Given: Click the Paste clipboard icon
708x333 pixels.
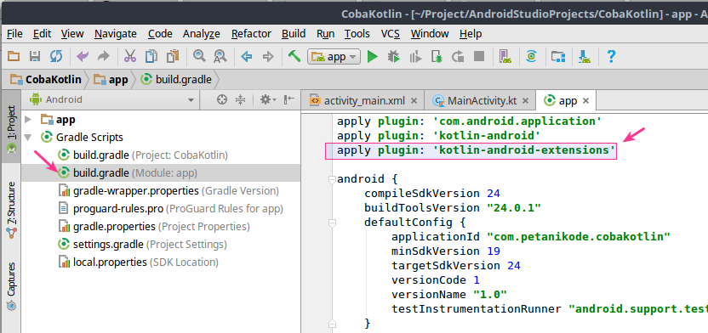Looking at the screenshot, I should point(173,56).
